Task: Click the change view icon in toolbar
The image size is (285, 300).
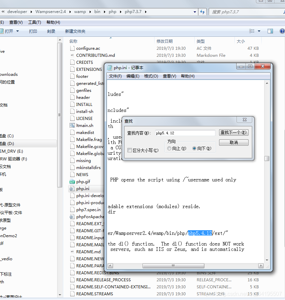Action: click(252, 31)
